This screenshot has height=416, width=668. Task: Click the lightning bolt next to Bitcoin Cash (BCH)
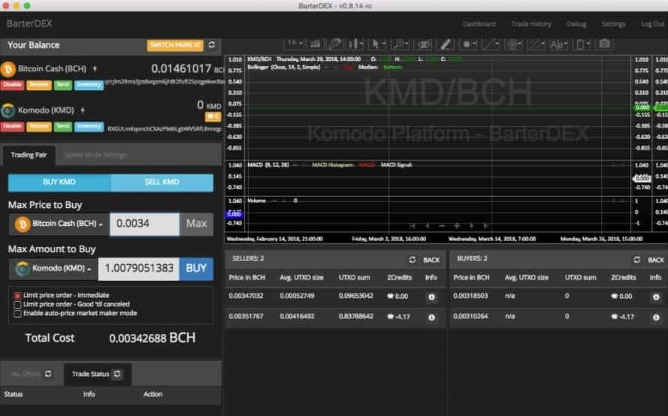(95, 68)
